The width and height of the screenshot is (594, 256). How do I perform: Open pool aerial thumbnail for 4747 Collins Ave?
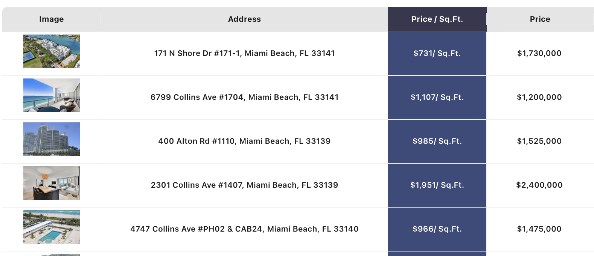(x=52, y=227)
